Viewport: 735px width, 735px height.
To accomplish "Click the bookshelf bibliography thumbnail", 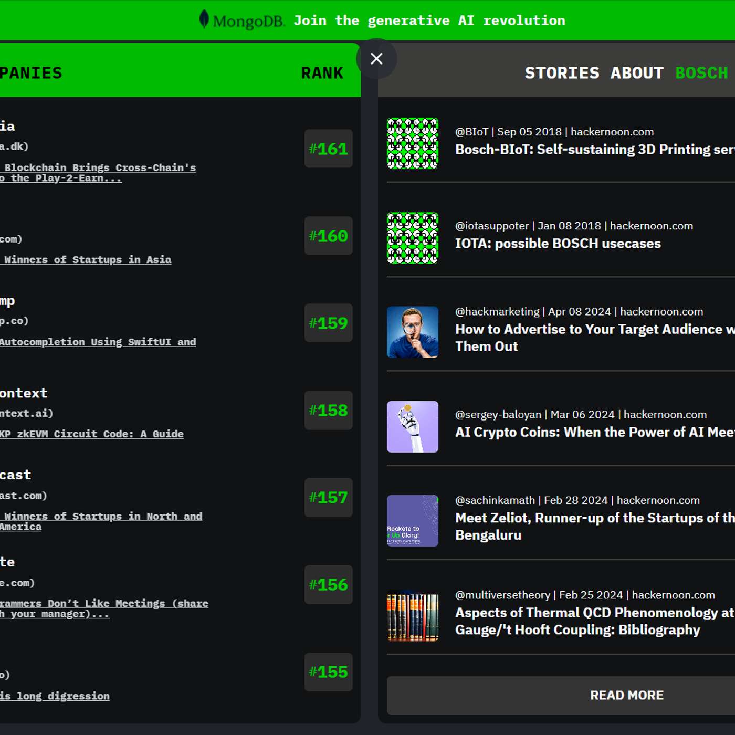I will (412, 616).
